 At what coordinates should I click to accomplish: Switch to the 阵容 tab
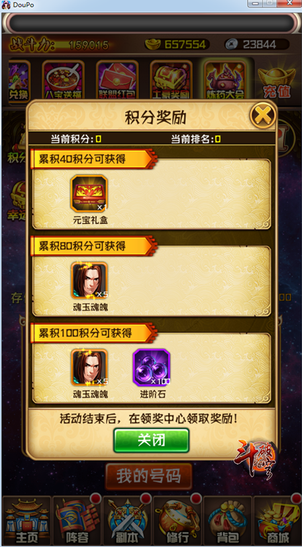[77, 521]
